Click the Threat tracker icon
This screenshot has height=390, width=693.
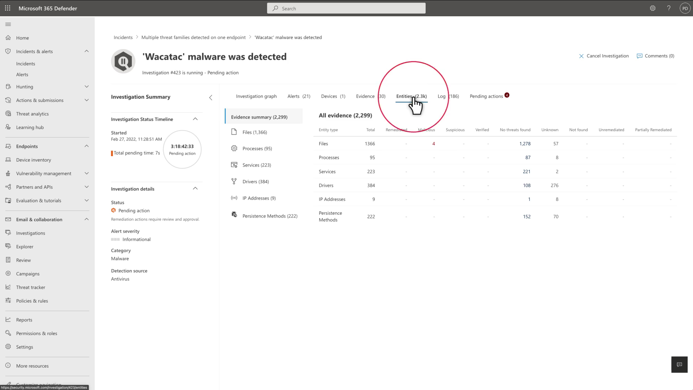(8, 287)
